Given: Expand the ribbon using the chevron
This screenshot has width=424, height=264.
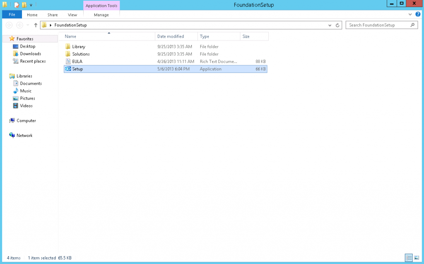Looking at the screenshot, I should pyautogui.click(x=410, y=14).
